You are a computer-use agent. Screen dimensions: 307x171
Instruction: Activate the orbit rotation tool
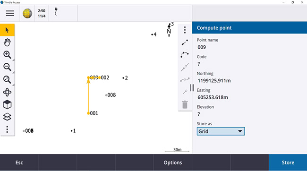pos(7,92)
